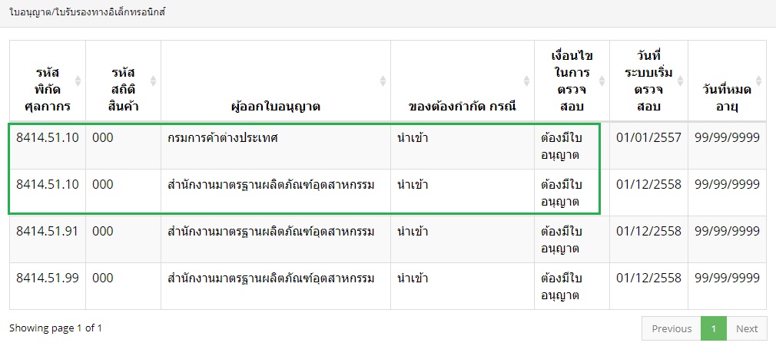Select page 1 in pagination
Screen dimensions: 776x346
tap(713, 328)
